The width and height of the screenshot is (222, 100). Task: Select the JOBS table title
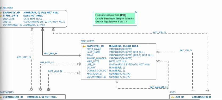click(x=172, y=92)
